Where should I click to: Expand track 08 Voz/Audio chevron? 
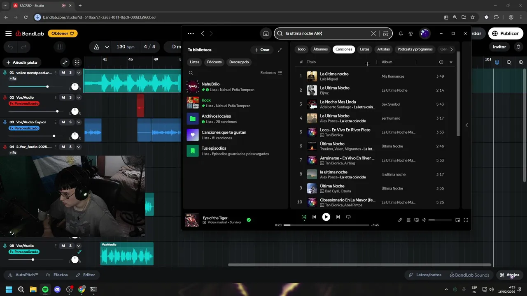coord(79,246)
